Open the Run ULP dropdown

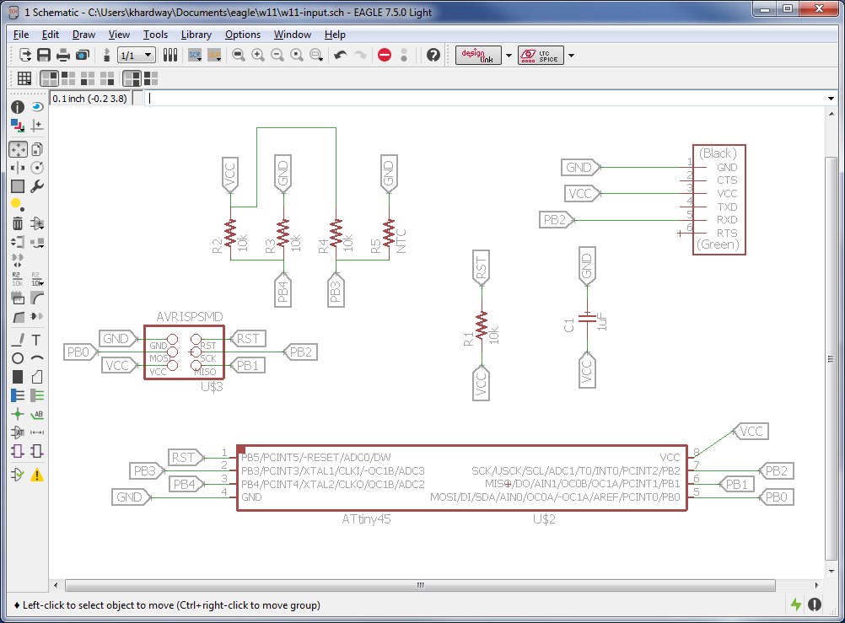click(214, 55)
